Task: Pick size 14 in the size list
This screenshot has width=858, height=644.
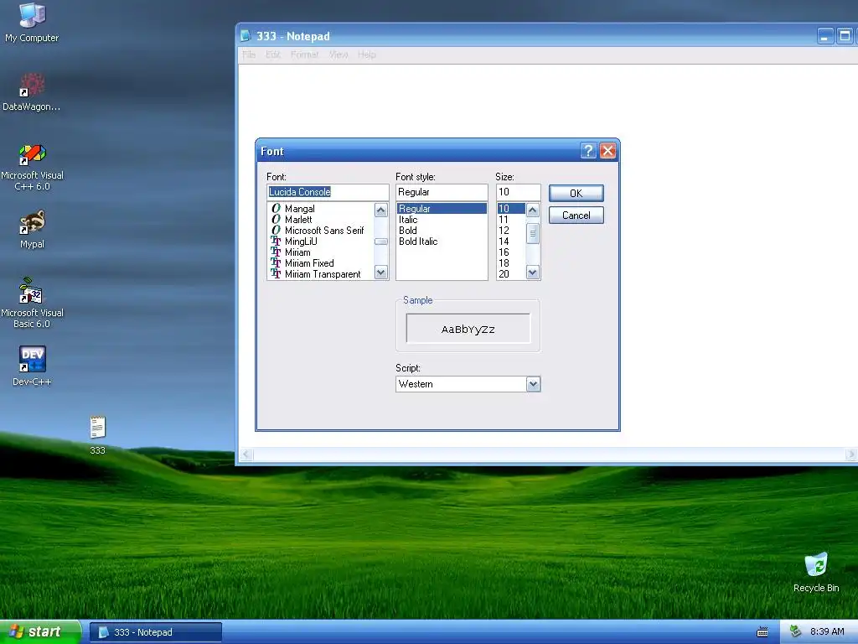Action: click(511, 241)
